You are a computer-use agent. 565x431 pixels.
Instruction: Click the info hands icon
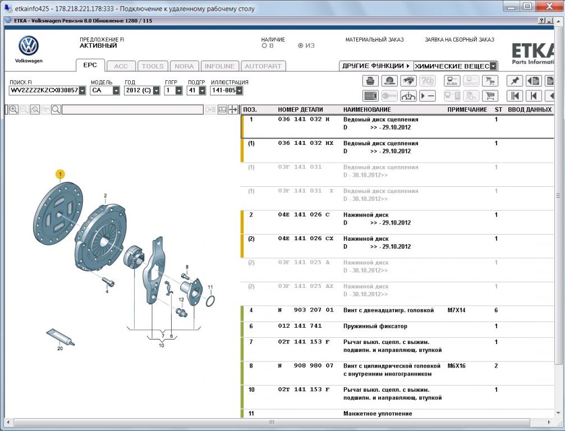pos(408,96)
